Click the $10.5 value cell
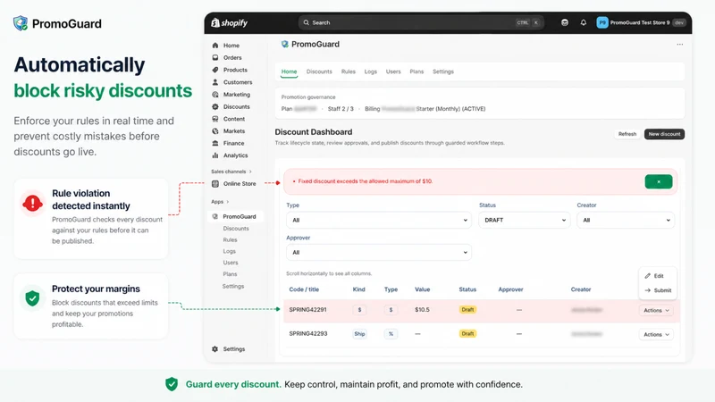The image size is (715, 402). [x=422, y=310]
